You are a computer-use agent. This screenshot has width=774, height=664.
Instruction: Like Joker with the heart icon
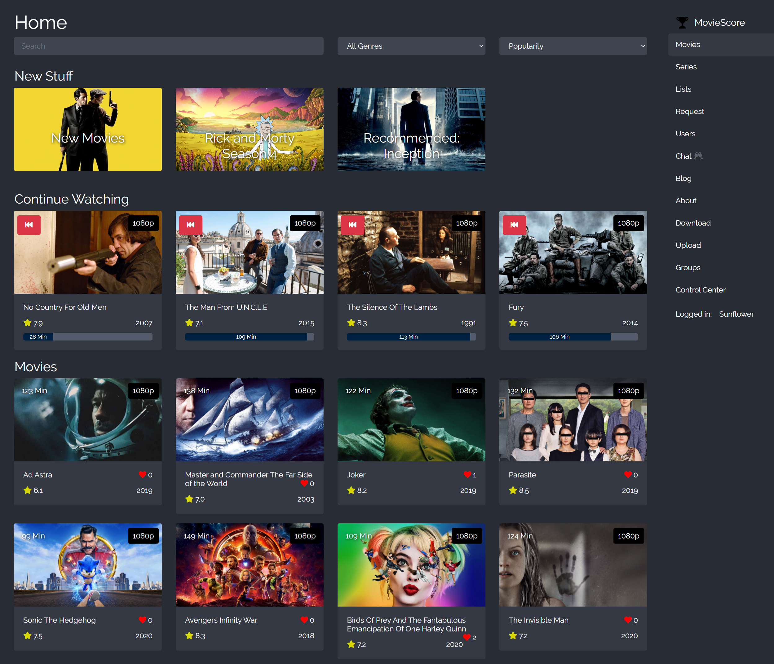pos(467,474)
